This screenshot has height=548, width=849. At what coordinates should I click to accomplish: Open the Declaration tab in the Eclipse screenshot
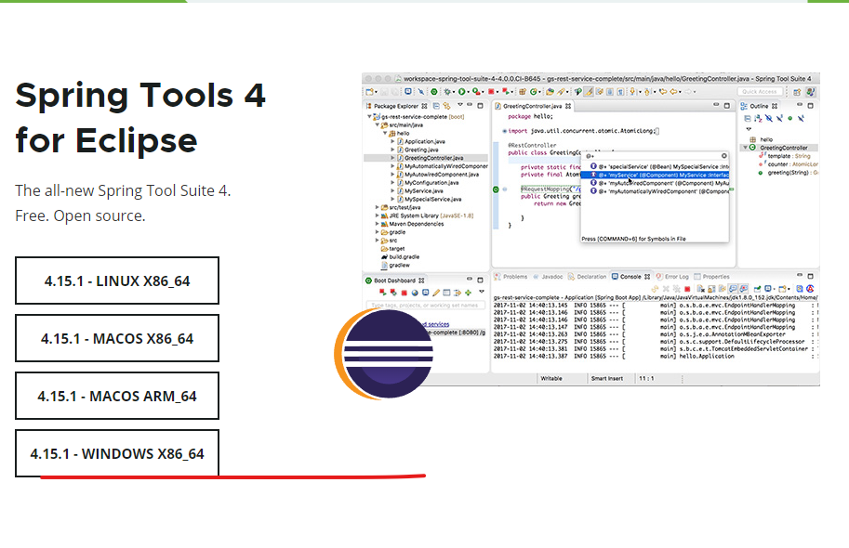pyautogui.click(x=588, y=277)
